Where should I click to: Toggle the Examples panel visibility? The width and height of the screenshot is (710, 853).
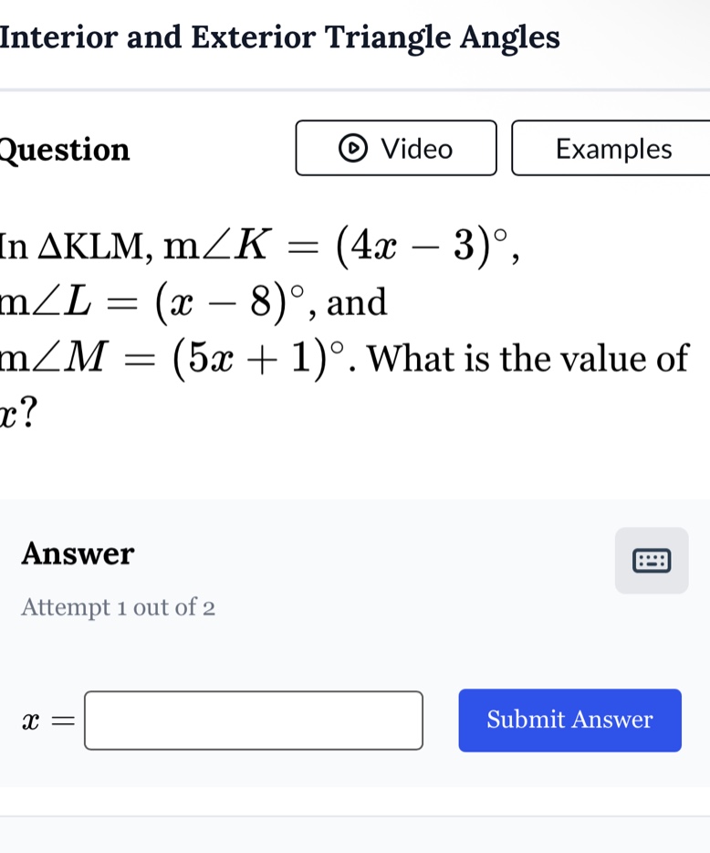616,149
